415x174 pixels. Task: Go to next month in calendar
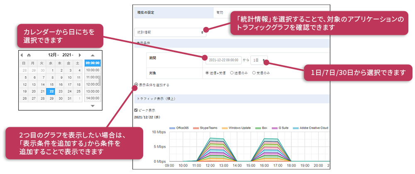tap(80, 55)
